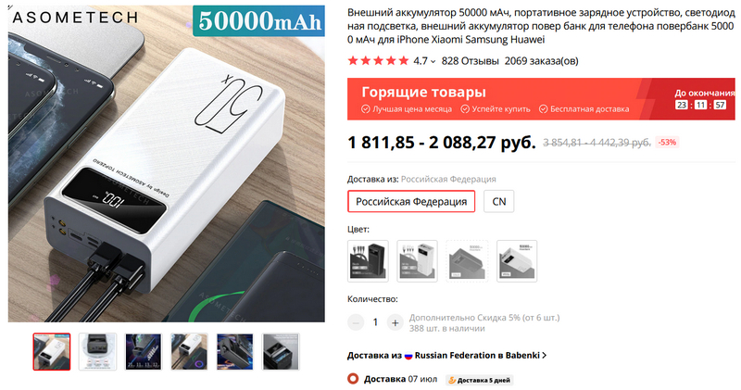Expand delivery location Babenki chevron
The width and height of the screenshot is (741, 390).
tap(545, 355)
